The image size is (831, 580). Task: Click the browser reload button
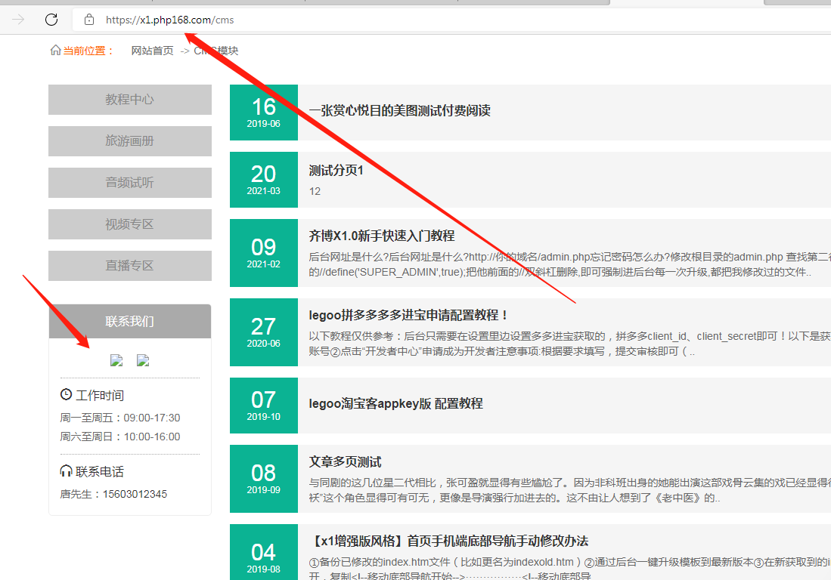(51, 20)
